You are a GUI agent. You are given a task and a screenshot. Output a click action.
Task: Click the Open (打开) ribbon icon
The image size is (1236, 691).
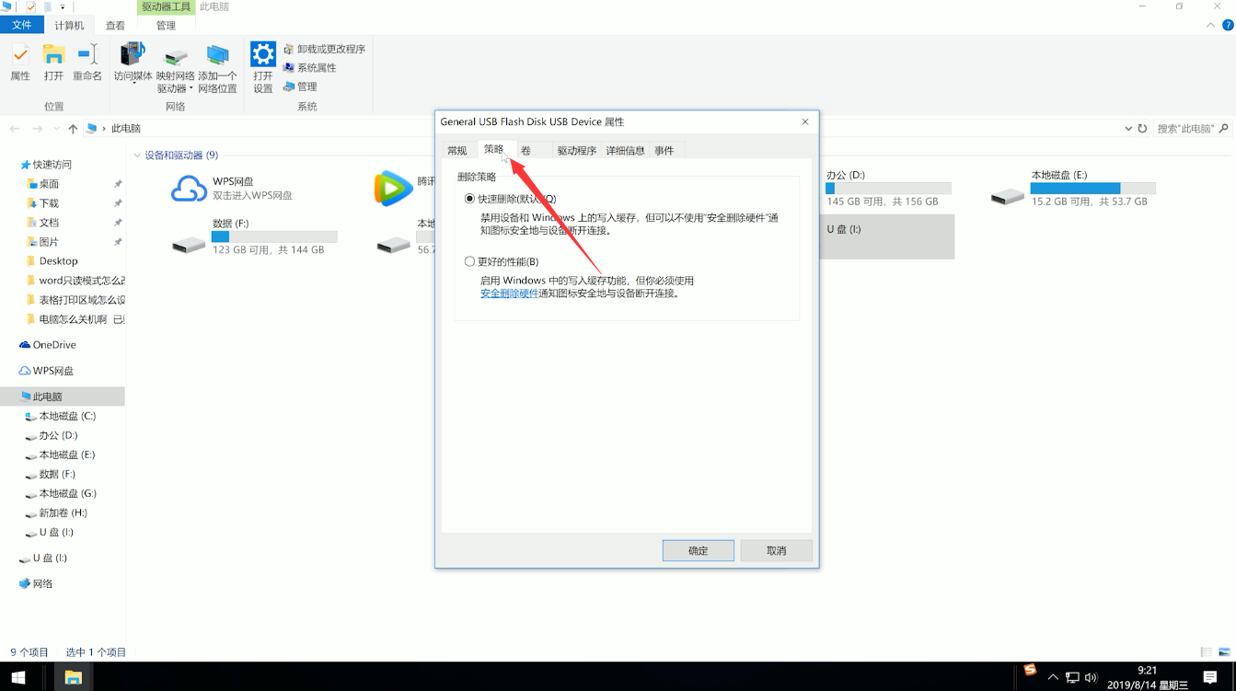[54, 63]
